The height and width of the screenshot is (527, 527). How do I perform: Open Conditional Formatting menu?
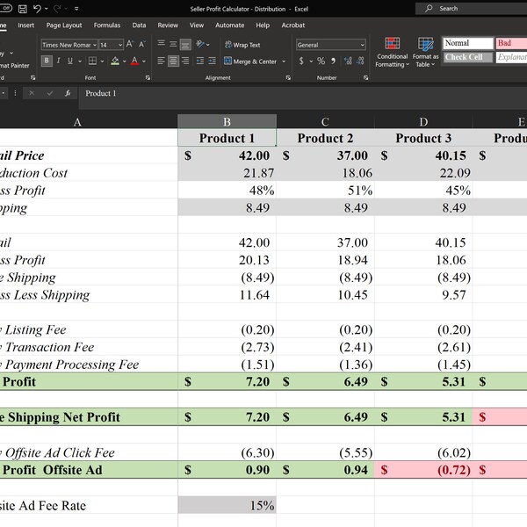click(393, 53)
